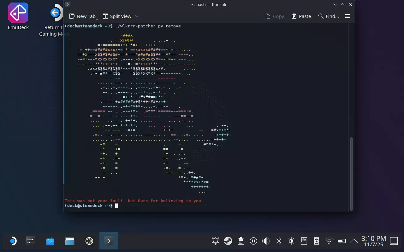
Task: Open System Settings from the taskbar
Action: (31, 241)
